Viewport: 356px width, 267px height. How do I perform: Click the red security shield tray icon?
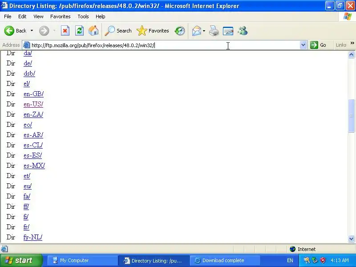pos(323,260)
